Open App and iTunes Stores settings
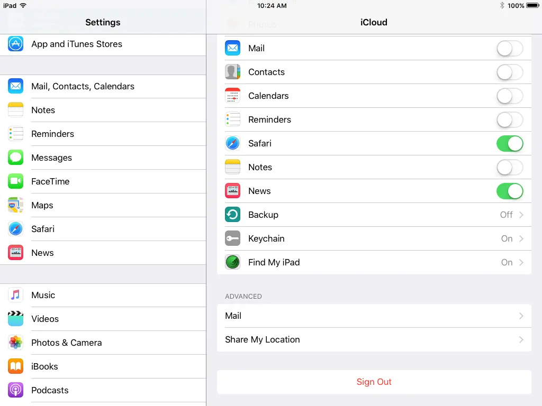The image size is (542, 406). pos(103,44)
